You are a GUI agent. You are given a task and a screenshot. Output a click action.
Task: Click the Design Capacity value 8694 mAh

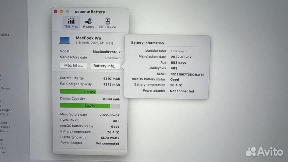(x=112, y=99)
